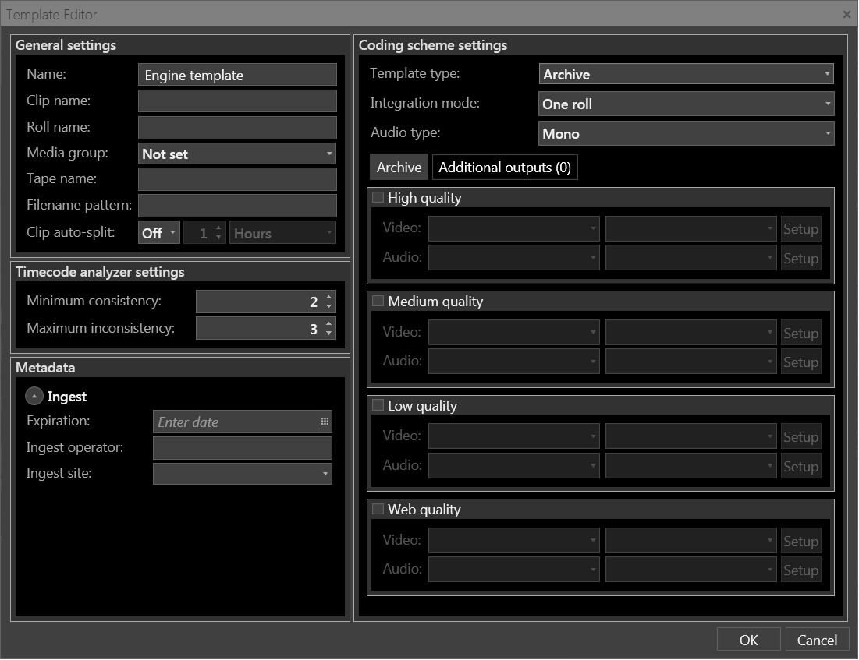Enable the Low quality checkbox
The width and height of the screenshot is (859, 660).
pos(378,405)
